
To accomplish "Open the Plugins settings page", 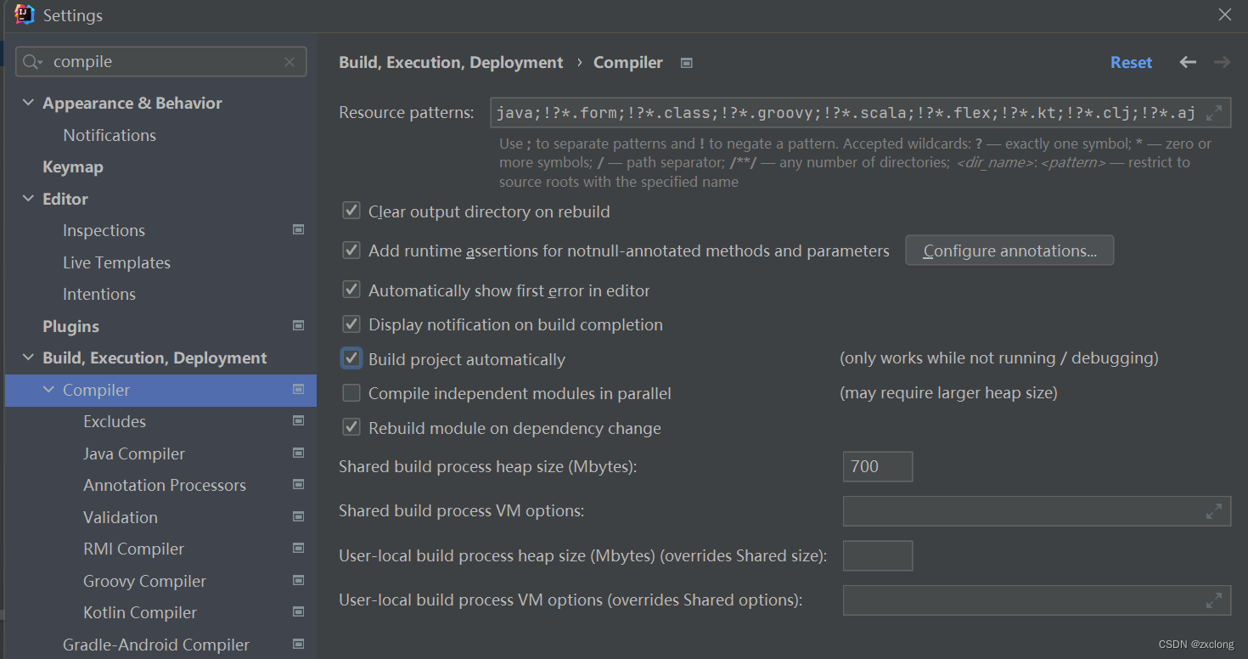I will point(70,326).
